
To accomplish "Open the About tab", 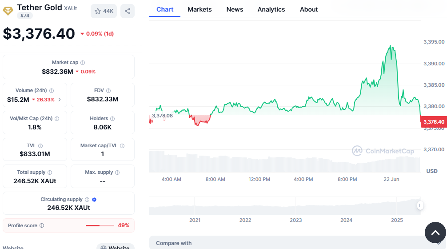I will pos(309,9).
